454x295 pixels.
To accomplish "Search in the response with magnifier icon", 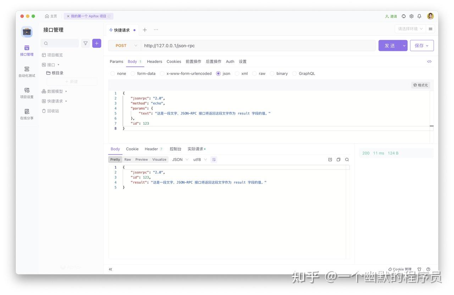I will [x=347, y=160].
